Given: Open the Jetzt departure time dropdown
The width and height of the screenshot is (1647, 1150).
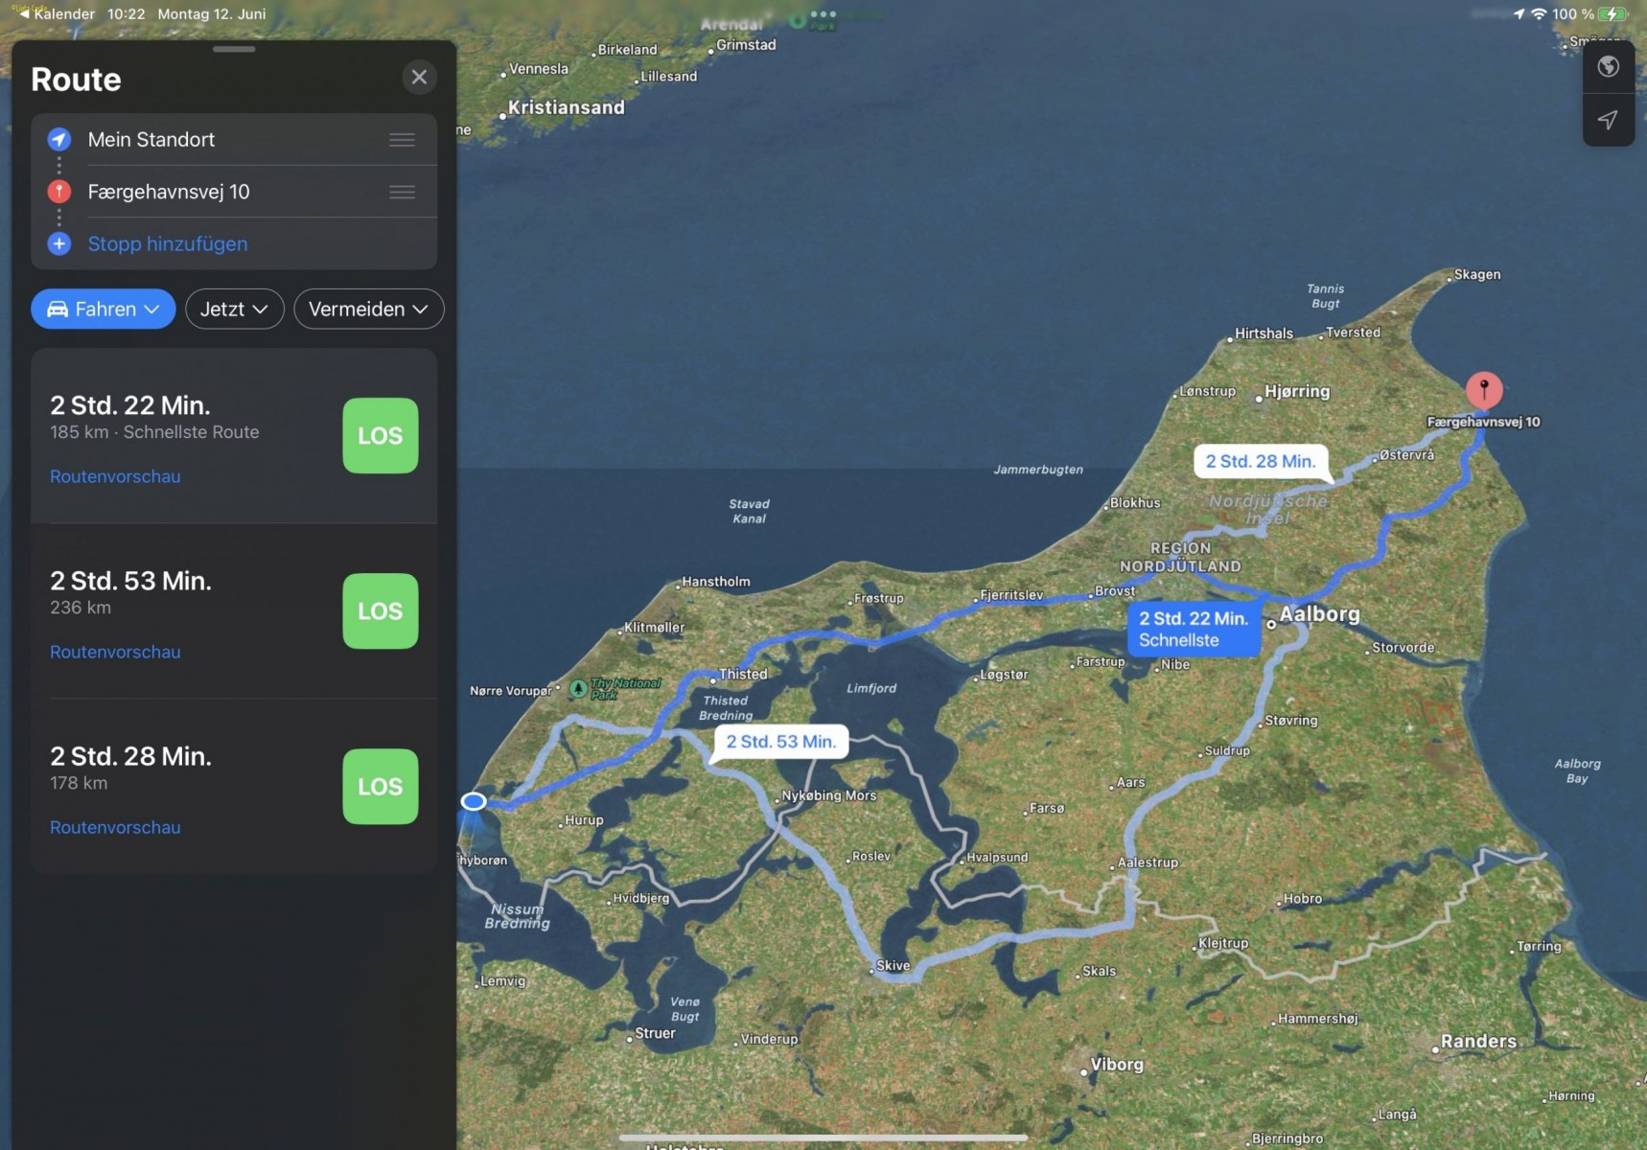Looking at the screenshot, I should [234, 309].
